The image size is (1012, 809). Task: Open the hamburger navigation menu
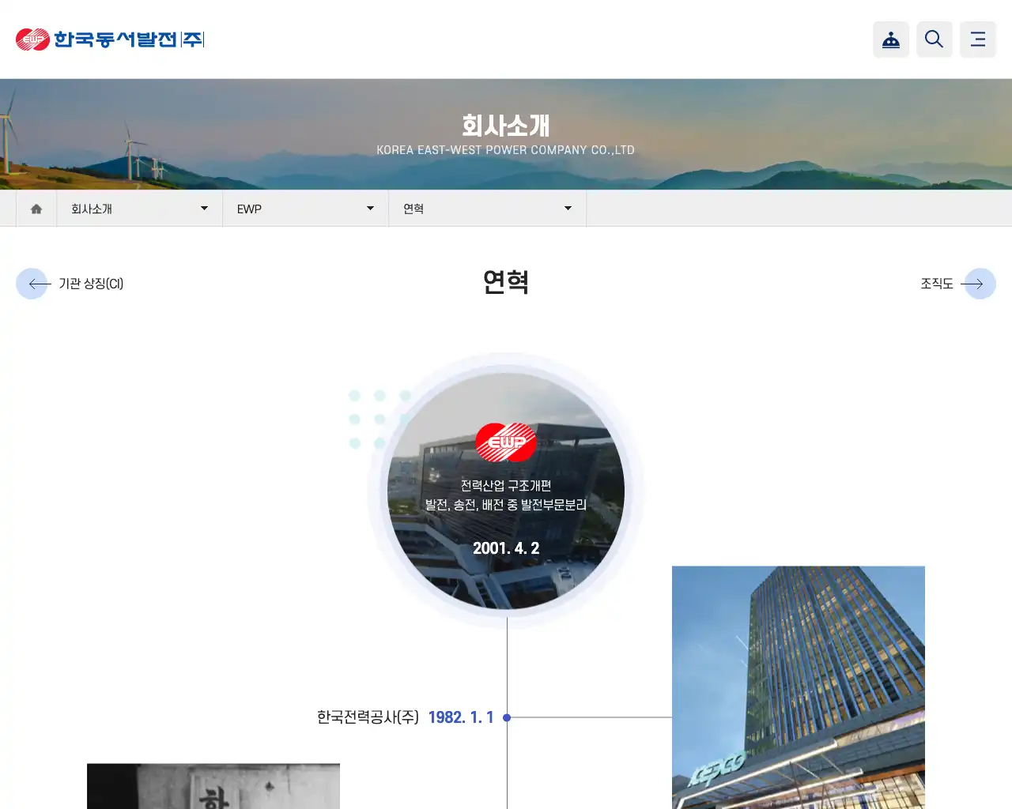tap(977, 39)
